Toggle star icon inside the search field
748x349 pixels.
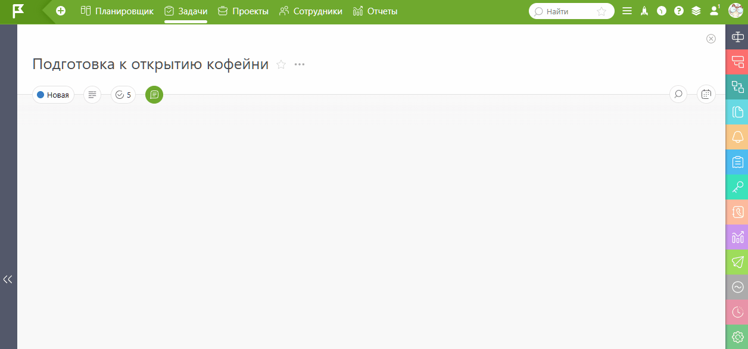tap(601, 11)
